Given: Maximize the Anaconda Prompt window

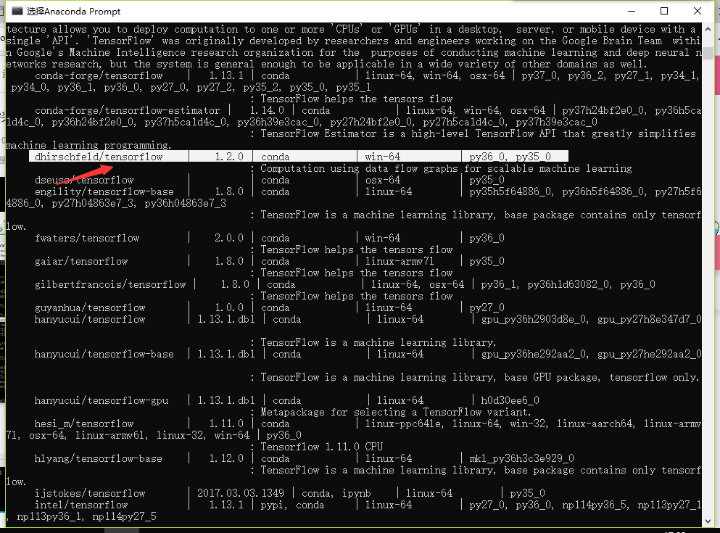Looking at the screenshot, I should (x=664, y=11).
